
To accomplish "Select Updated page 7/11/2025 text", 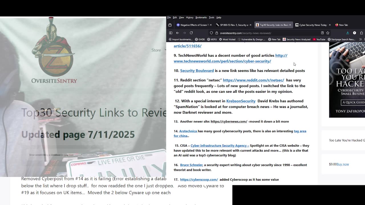I will point(78,134).
